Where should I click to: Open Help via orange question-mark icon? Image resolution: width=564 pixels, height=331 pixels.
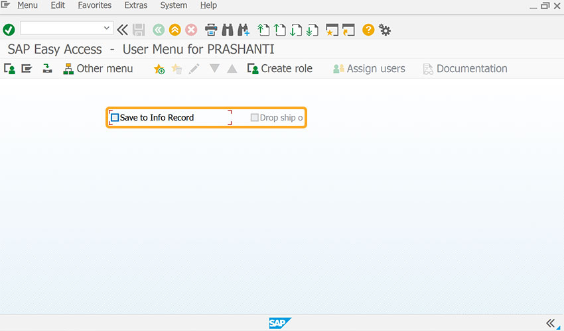click(368, 29)
